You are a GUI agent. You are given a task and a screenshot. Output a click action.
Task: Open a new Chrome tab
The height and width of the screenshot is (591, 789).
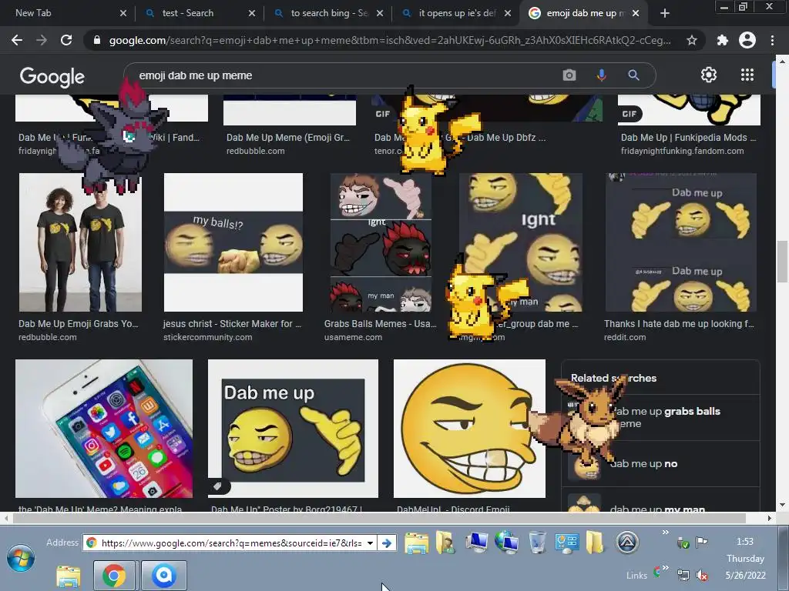(665, 13)
